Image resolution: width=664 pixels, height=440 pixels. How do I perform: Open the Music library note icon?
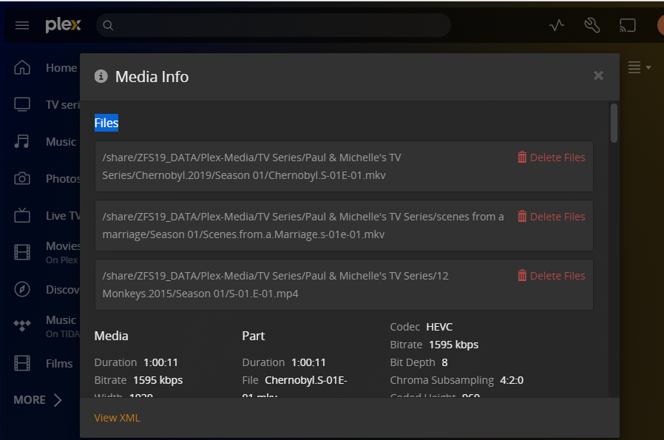[21, 141]
